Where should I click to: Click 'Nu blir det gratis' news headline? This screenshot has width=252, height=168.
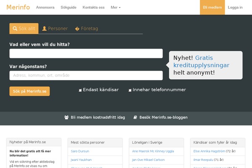click(x=30, y=153)
